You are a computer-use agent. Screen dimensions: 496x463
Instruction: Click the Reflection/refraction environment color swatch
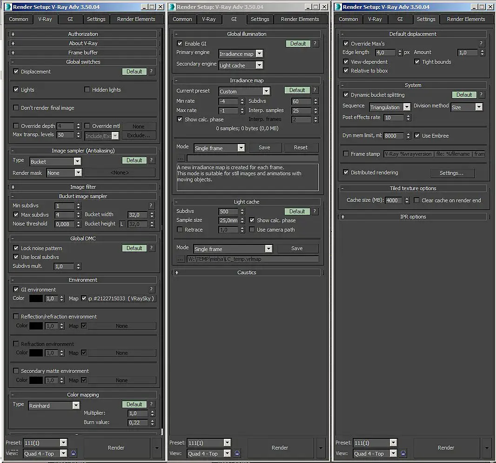36,325
